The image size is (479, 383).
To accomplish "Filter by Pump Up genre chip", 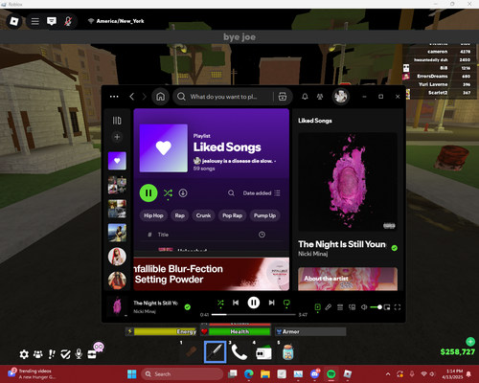I will (x=264, y=215).
